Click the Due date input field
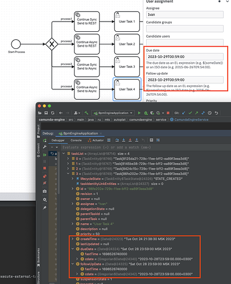This screenshot has height=284, width=231. pyautogui.click(x=185, y=57)
